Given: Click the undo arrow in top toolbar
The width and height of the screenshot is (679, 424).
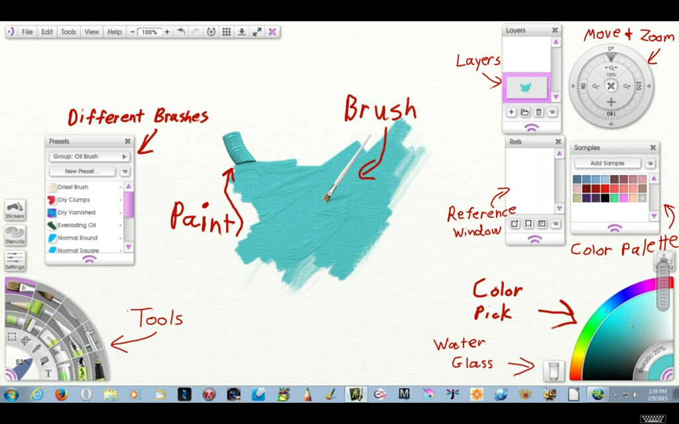Looking at the screenshot, I should [181, 32].
